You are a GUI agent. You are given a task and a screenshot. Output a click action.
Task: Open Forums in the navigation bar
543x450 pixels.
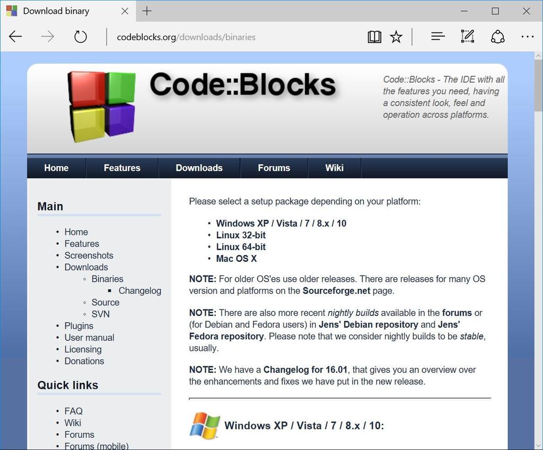tap(274, 168)
